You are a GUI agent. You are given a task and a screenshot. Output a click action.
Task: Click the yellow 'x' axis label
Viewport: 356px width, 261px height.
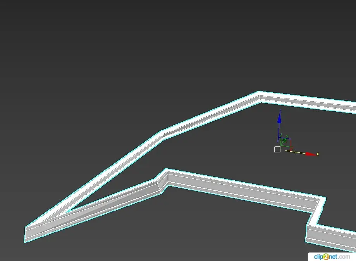tap(318, 154)
